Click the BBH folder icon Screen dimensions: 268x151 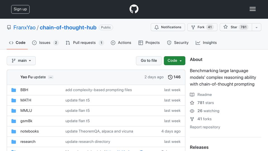click(14, 90)
